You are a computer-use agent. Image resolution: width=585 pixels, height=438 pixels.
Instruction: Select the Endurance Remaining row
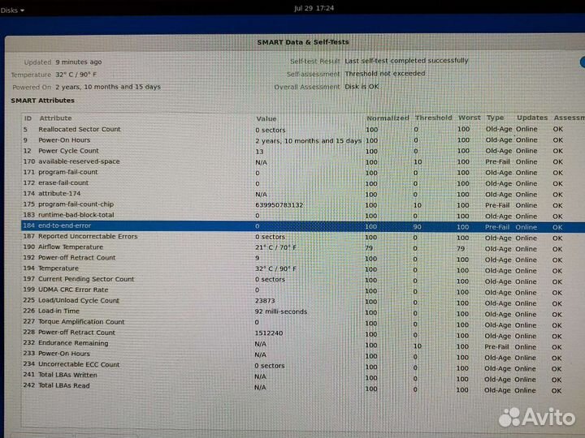(x=303, y=344)
